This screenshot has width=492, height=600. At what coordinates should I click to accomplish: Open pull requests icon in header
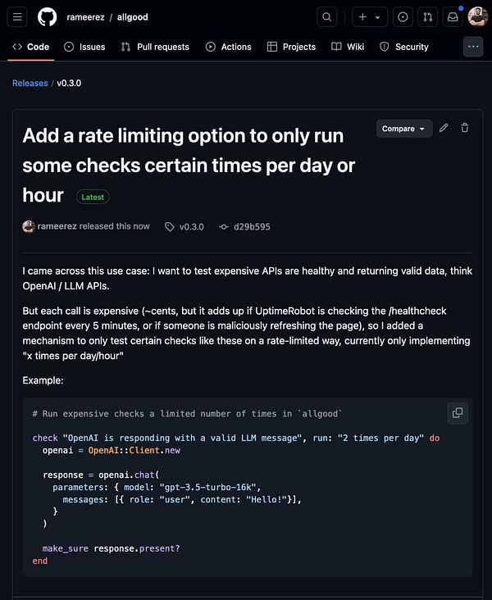tap(427, 16)
